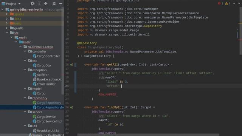Click the "offset" string on line 21
The image size is (242, 136).
(x=113, y=86)
